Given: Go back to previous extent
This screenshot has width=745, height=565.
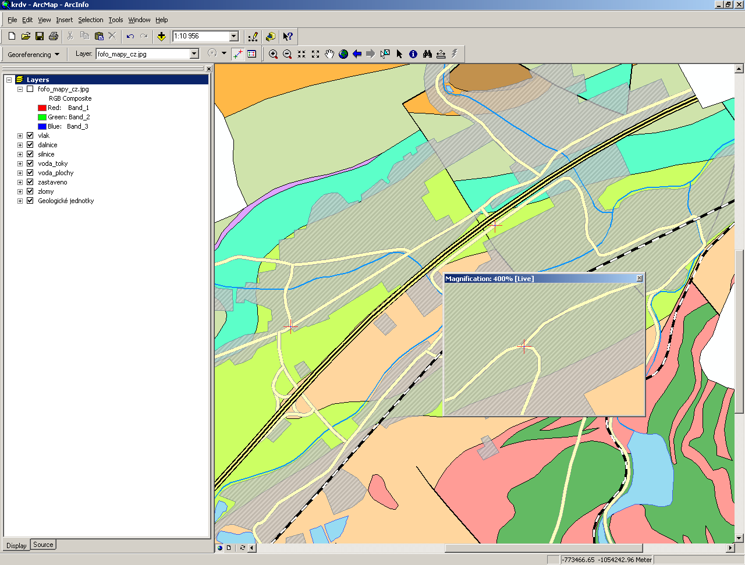Looking at the screenshot, I should click(x=357, y=54).
